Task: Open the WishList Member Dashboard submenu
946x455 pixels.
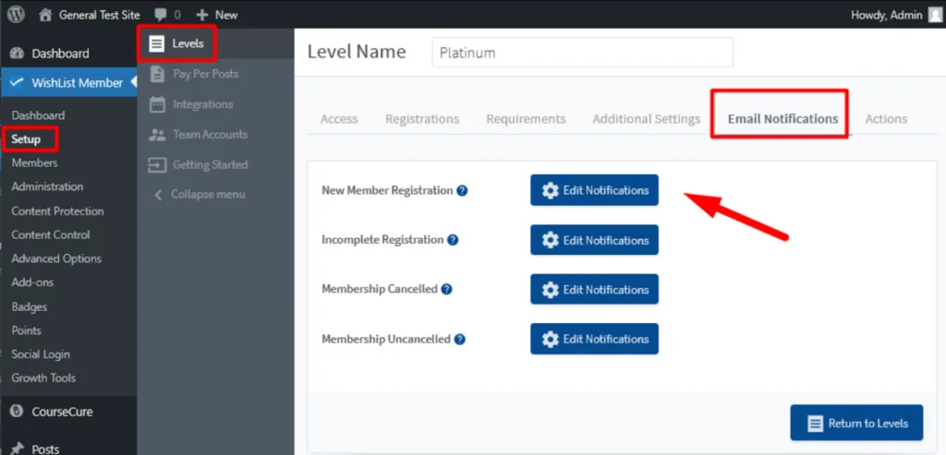Action: tap(38, 115)
